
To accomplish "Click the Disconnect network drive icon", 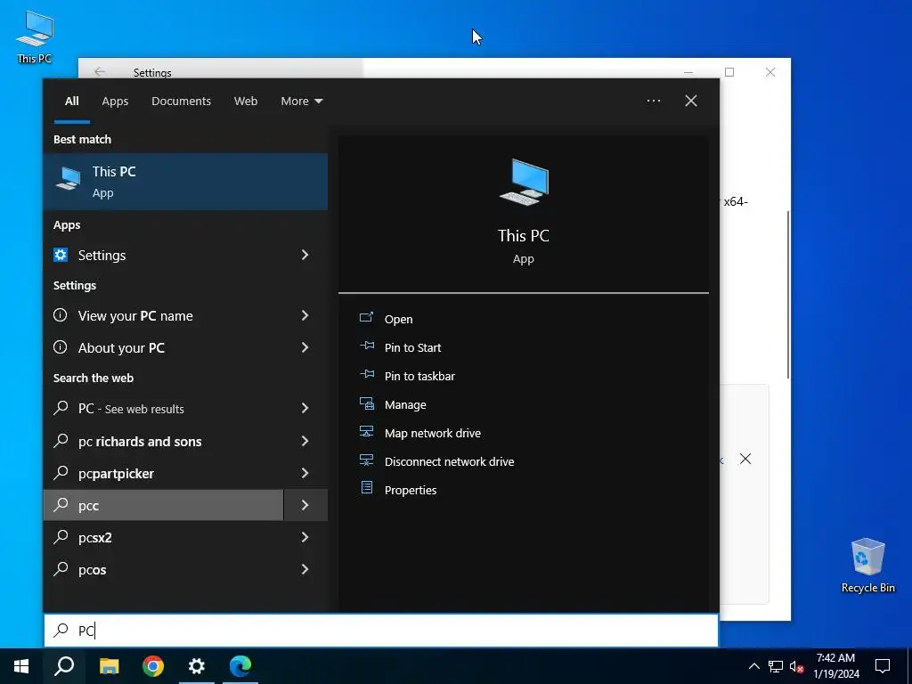I will [x=366, y=460].
